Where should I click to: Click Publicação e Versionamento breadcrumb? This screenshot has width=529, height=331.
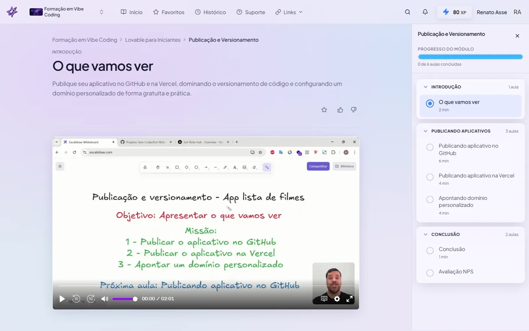pos(224,40)
